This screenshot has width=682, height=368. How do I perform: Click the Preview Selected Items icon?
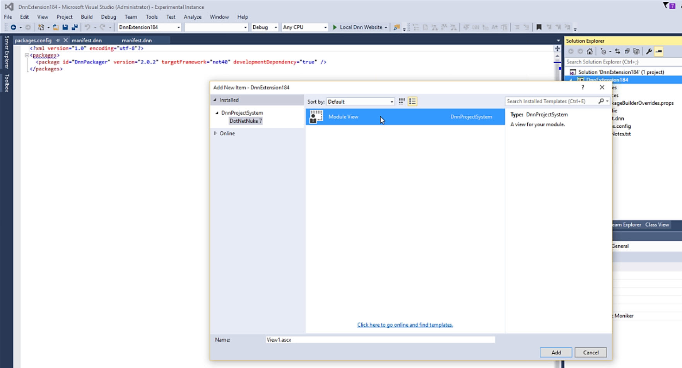pyautogui.click(x=659, y=51)
